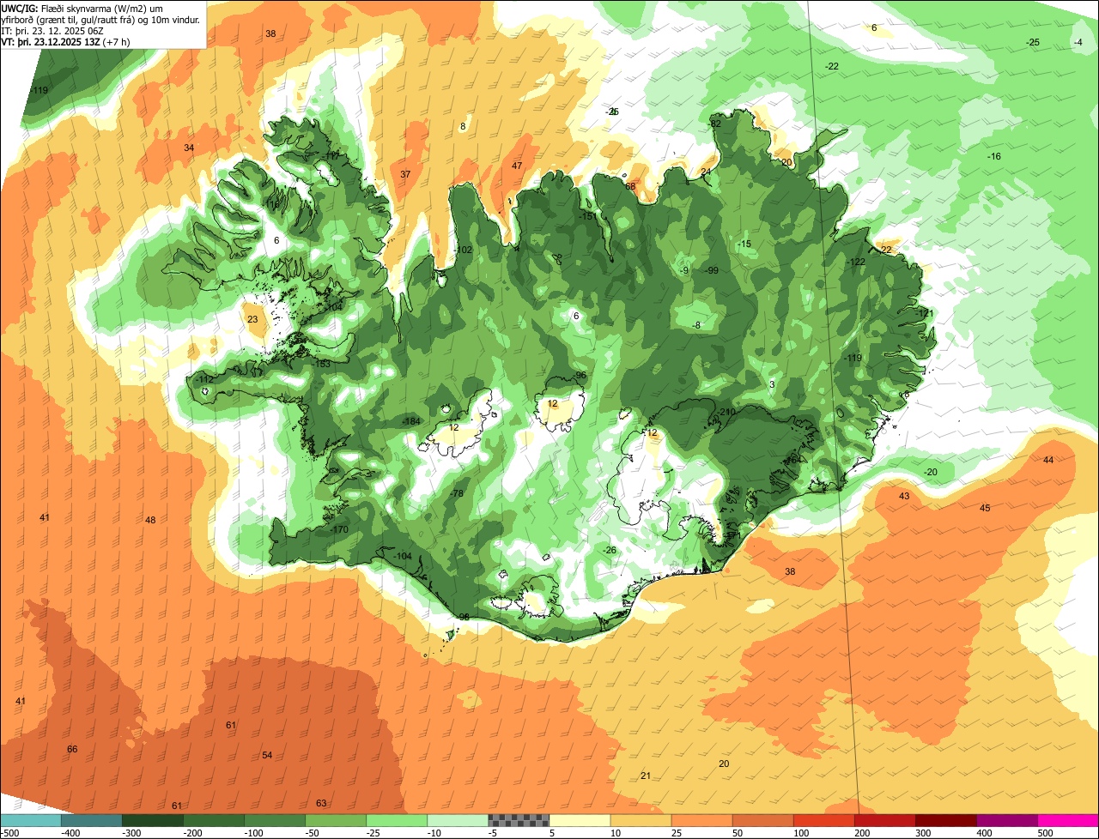
Task: Click the map value '54' in the southwest ocean
Action: click(x=267, y=755)
